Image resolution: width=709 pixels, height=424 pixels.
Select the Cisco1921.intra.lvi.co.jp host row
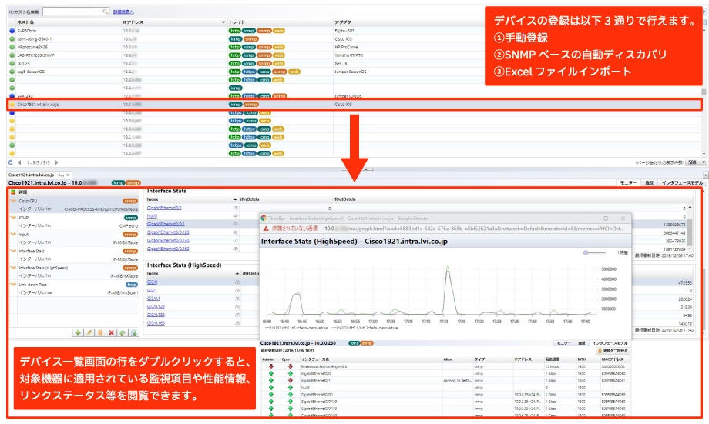(x=354, y=105)
